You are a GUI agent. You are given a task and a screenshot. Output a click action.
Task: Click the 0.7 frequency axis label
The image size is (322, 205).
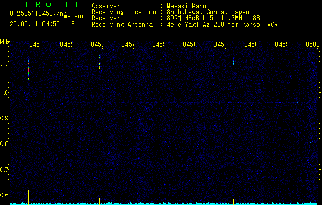click(4, 170)
